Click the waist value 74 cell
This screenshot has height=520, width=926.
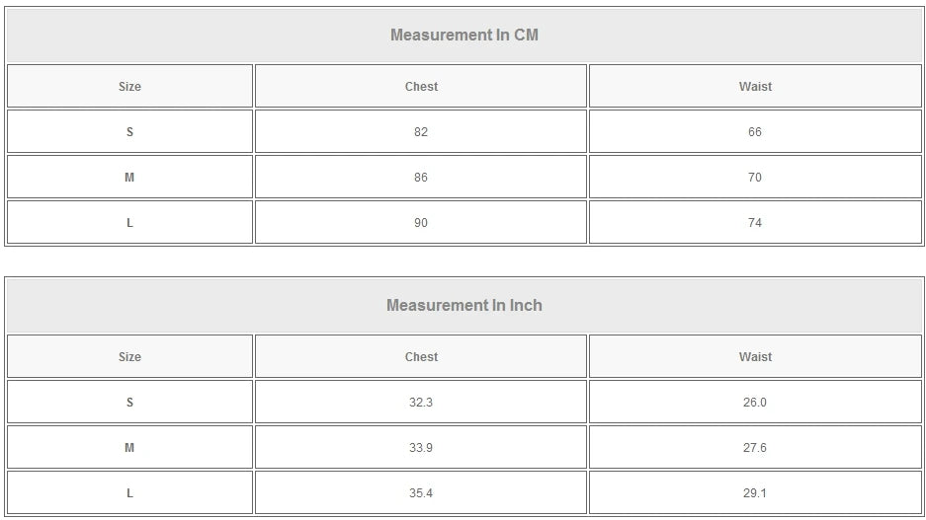click(x=755, y=223)
